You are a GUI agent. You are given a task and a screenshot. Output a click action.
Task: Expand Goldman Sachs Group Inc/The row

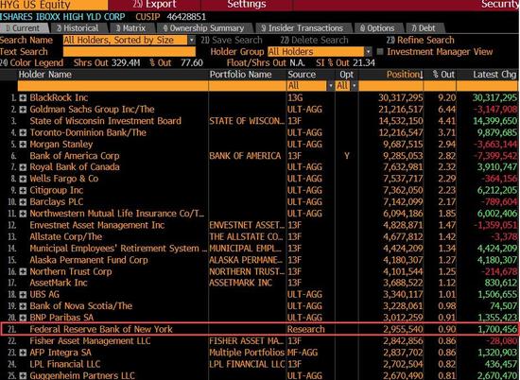coord(23,110)
